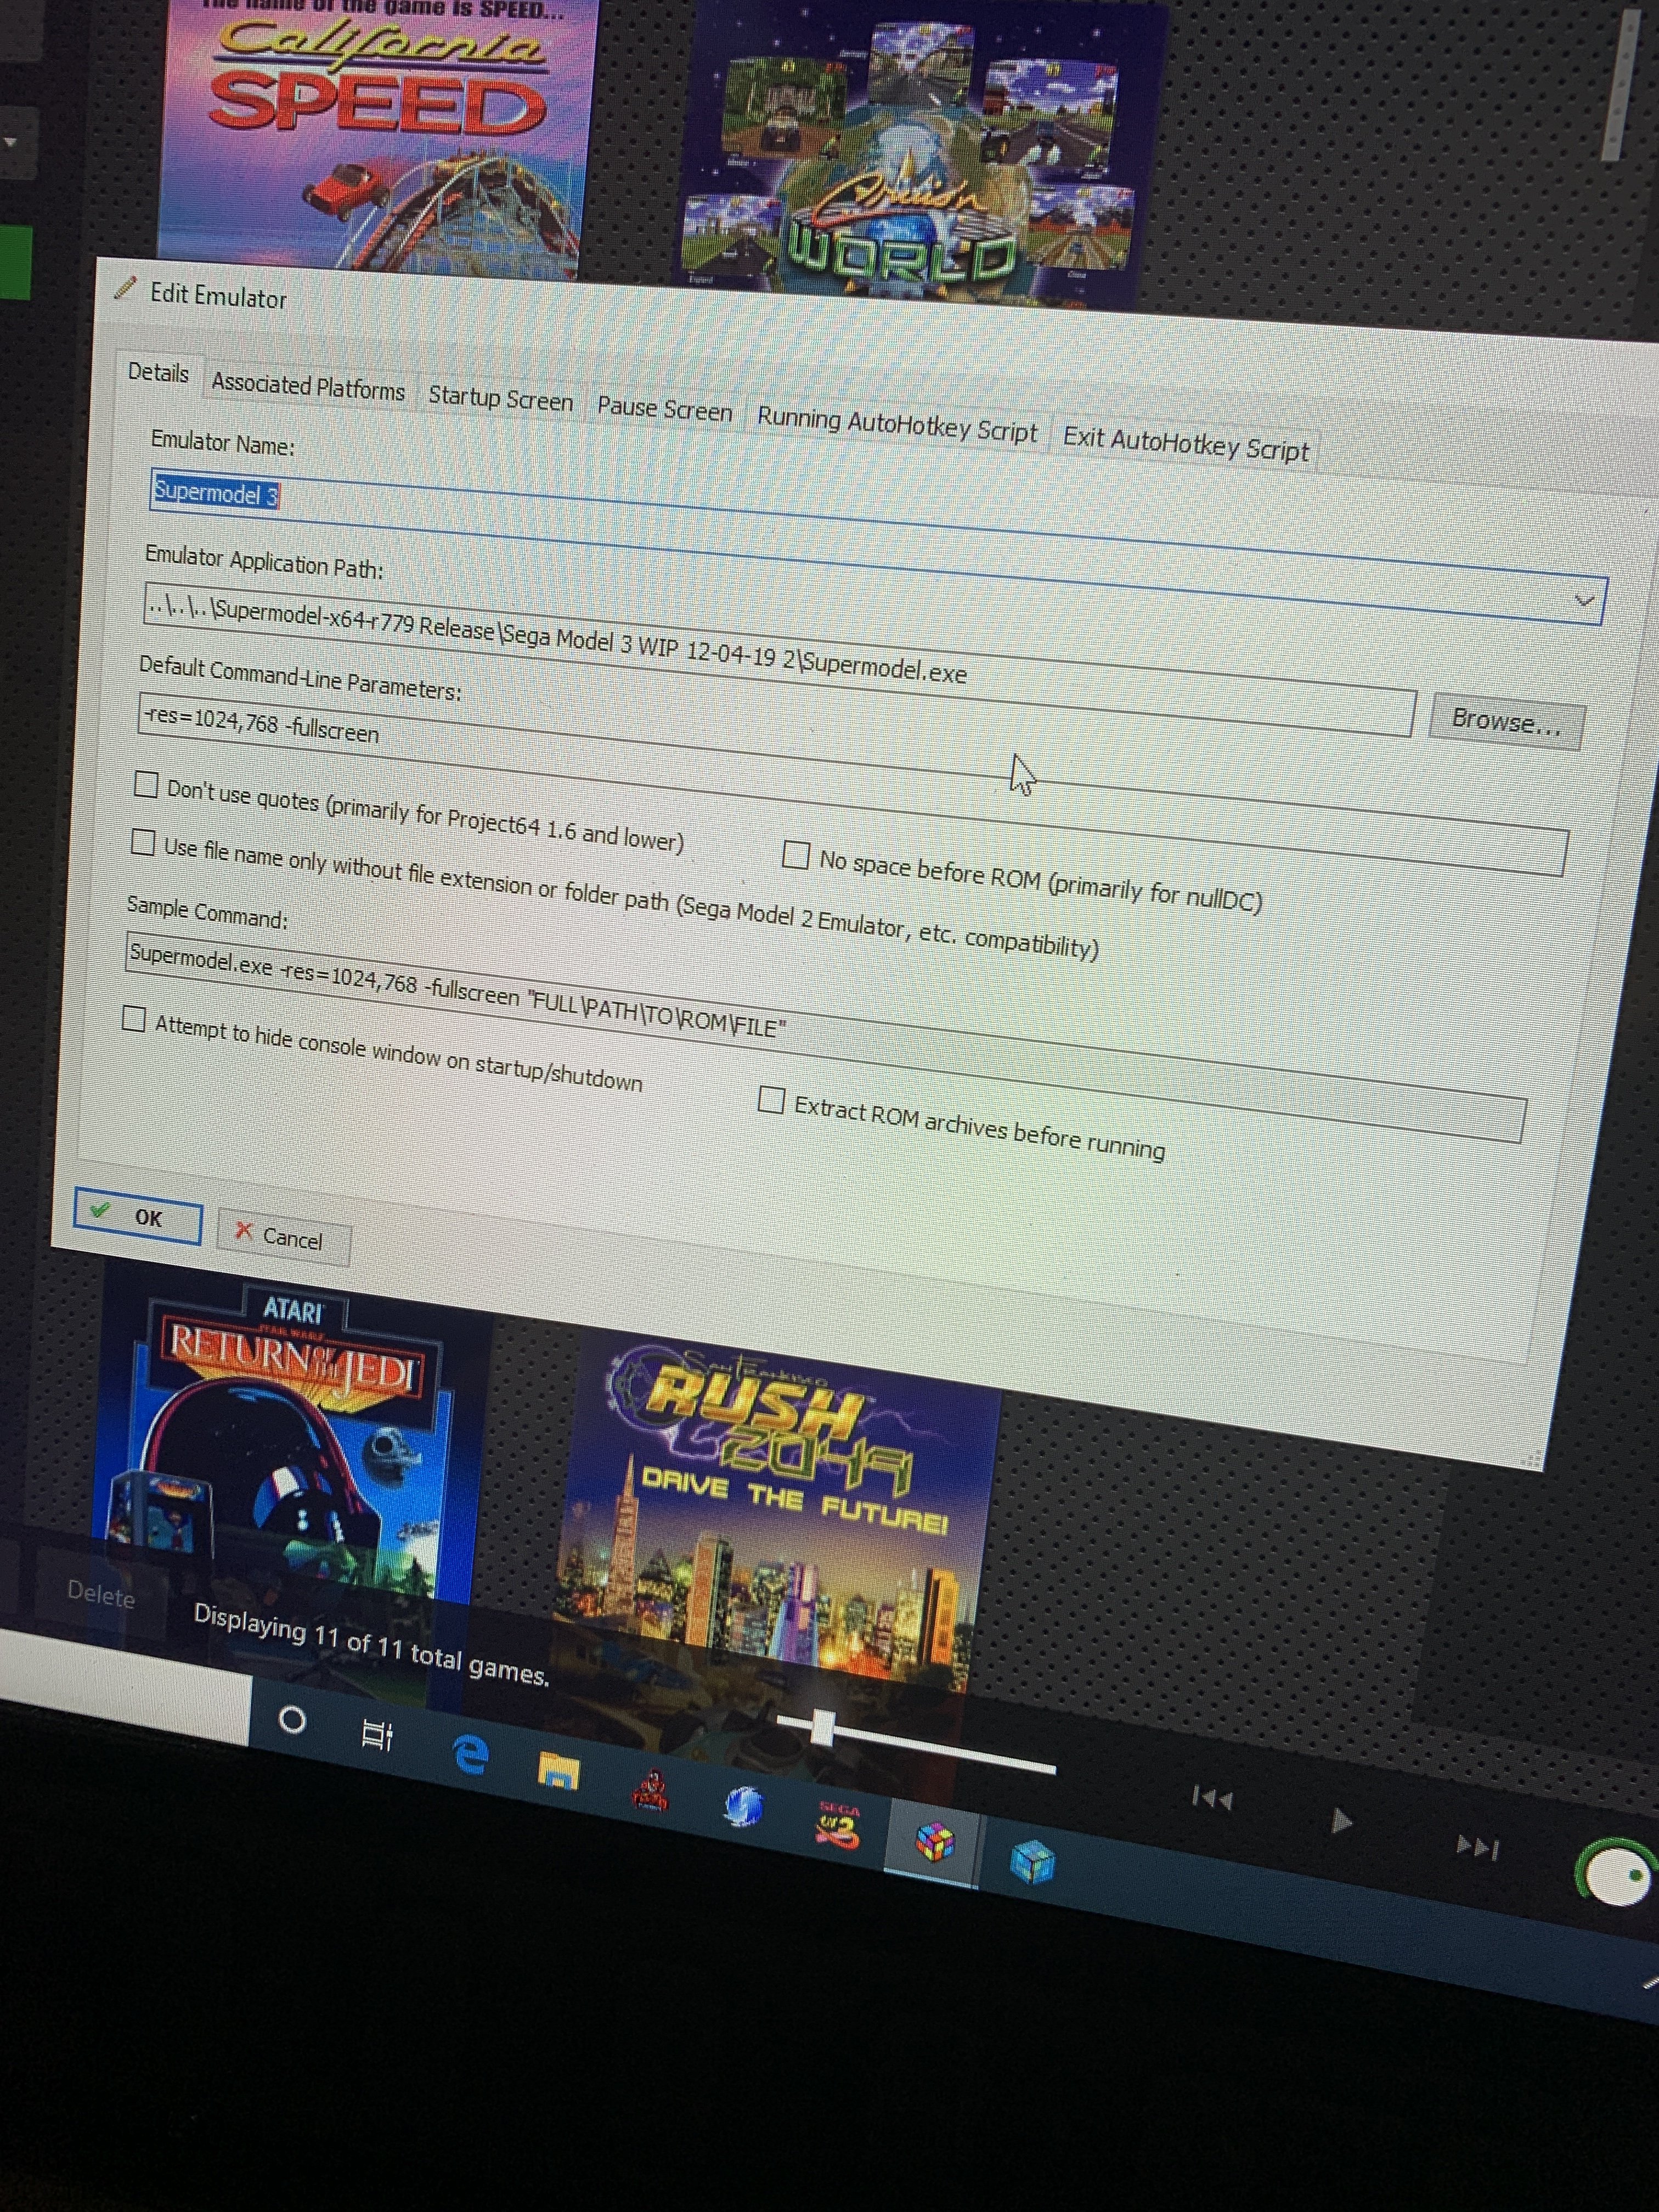1659x2212 pixels.
Task: Open File Explorer from the taskbar
Action: (558, 1771)
